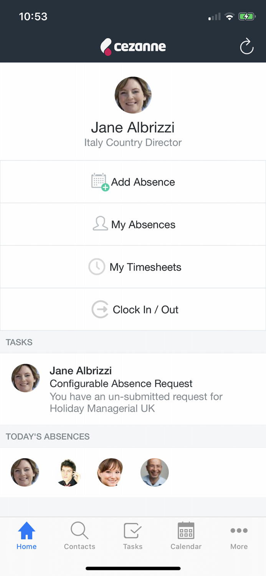Open the More options tab
This screenshot has width=266, height=576.
coord(239,536)
